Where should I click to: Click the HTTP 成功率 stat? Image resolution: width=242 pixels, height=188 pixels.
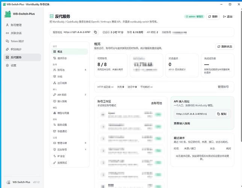tap(106, 87)
